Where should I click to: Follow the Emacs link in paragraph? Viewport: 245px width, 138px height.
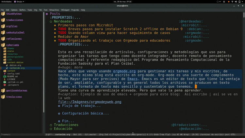point(133,79)
